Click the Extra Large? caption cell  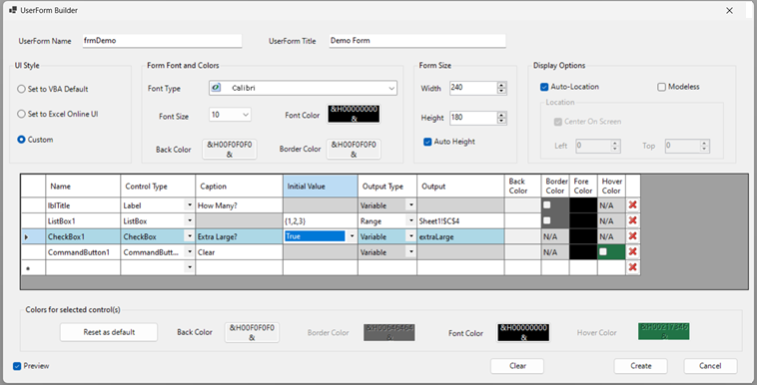point(239,236)
